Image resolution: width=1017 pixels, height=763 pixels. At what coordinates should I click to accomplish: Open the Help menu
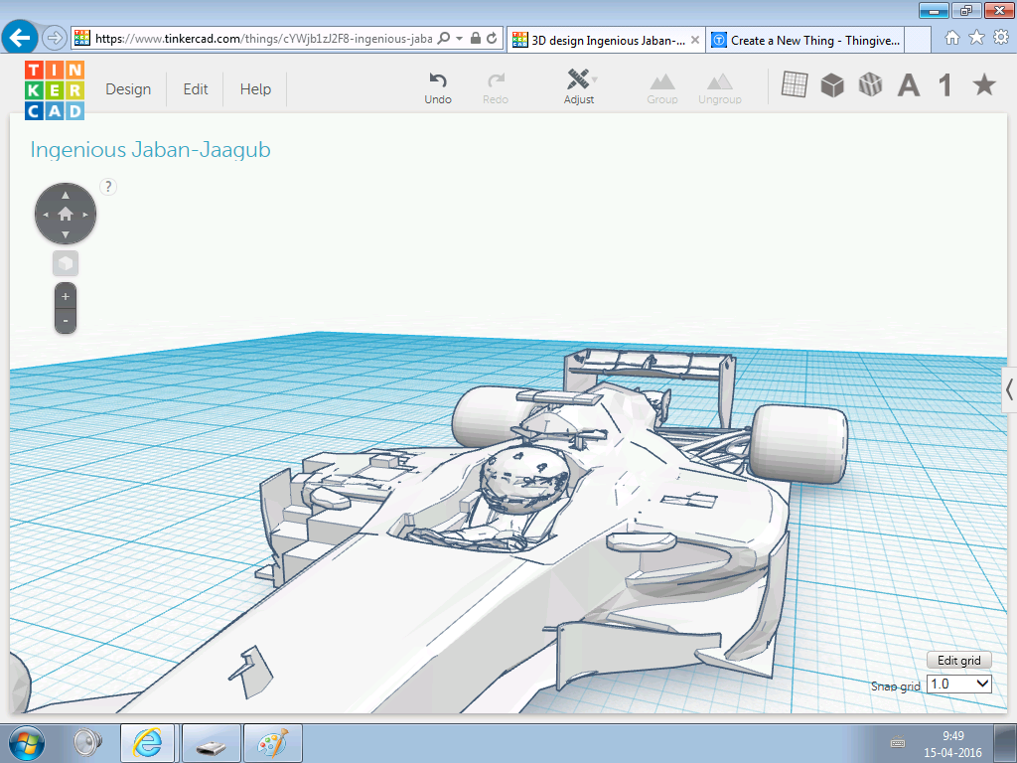point(255,88)
